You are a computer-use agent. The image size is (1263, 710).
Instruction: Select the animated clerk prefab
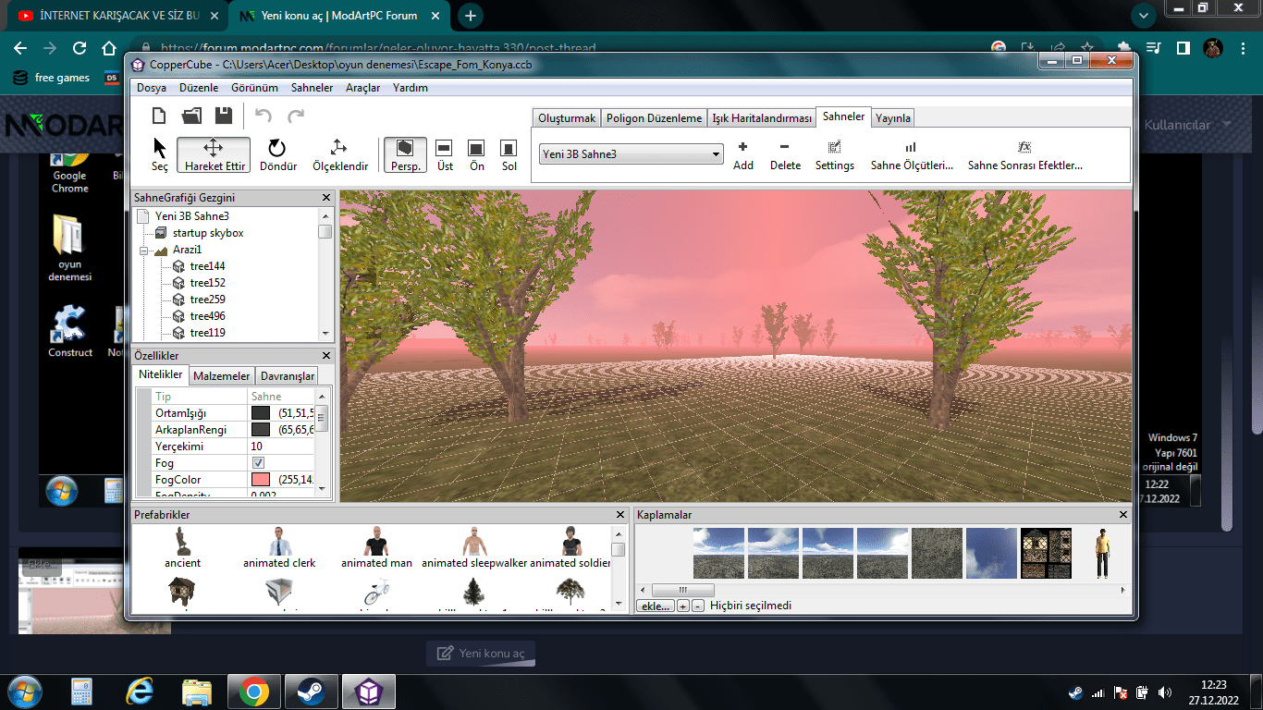coord(279,548)
